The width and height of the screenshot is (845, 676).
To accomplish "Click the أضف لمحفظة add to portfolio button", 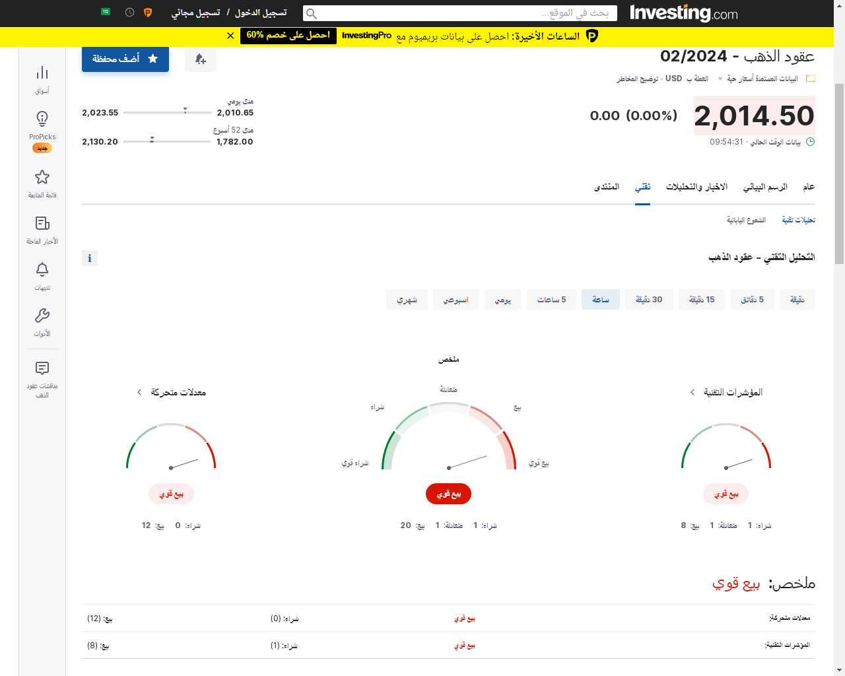I will (x=125, y=59).
